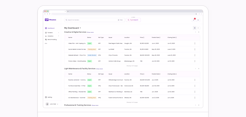
Task: Go back in the browser
Action: [45, 14]
